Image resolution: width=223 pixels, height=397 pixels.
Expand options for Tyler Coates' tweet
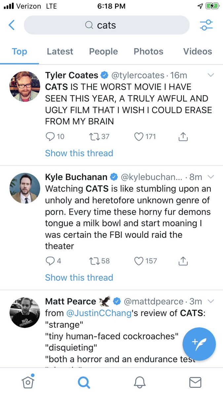coord(210,75)
